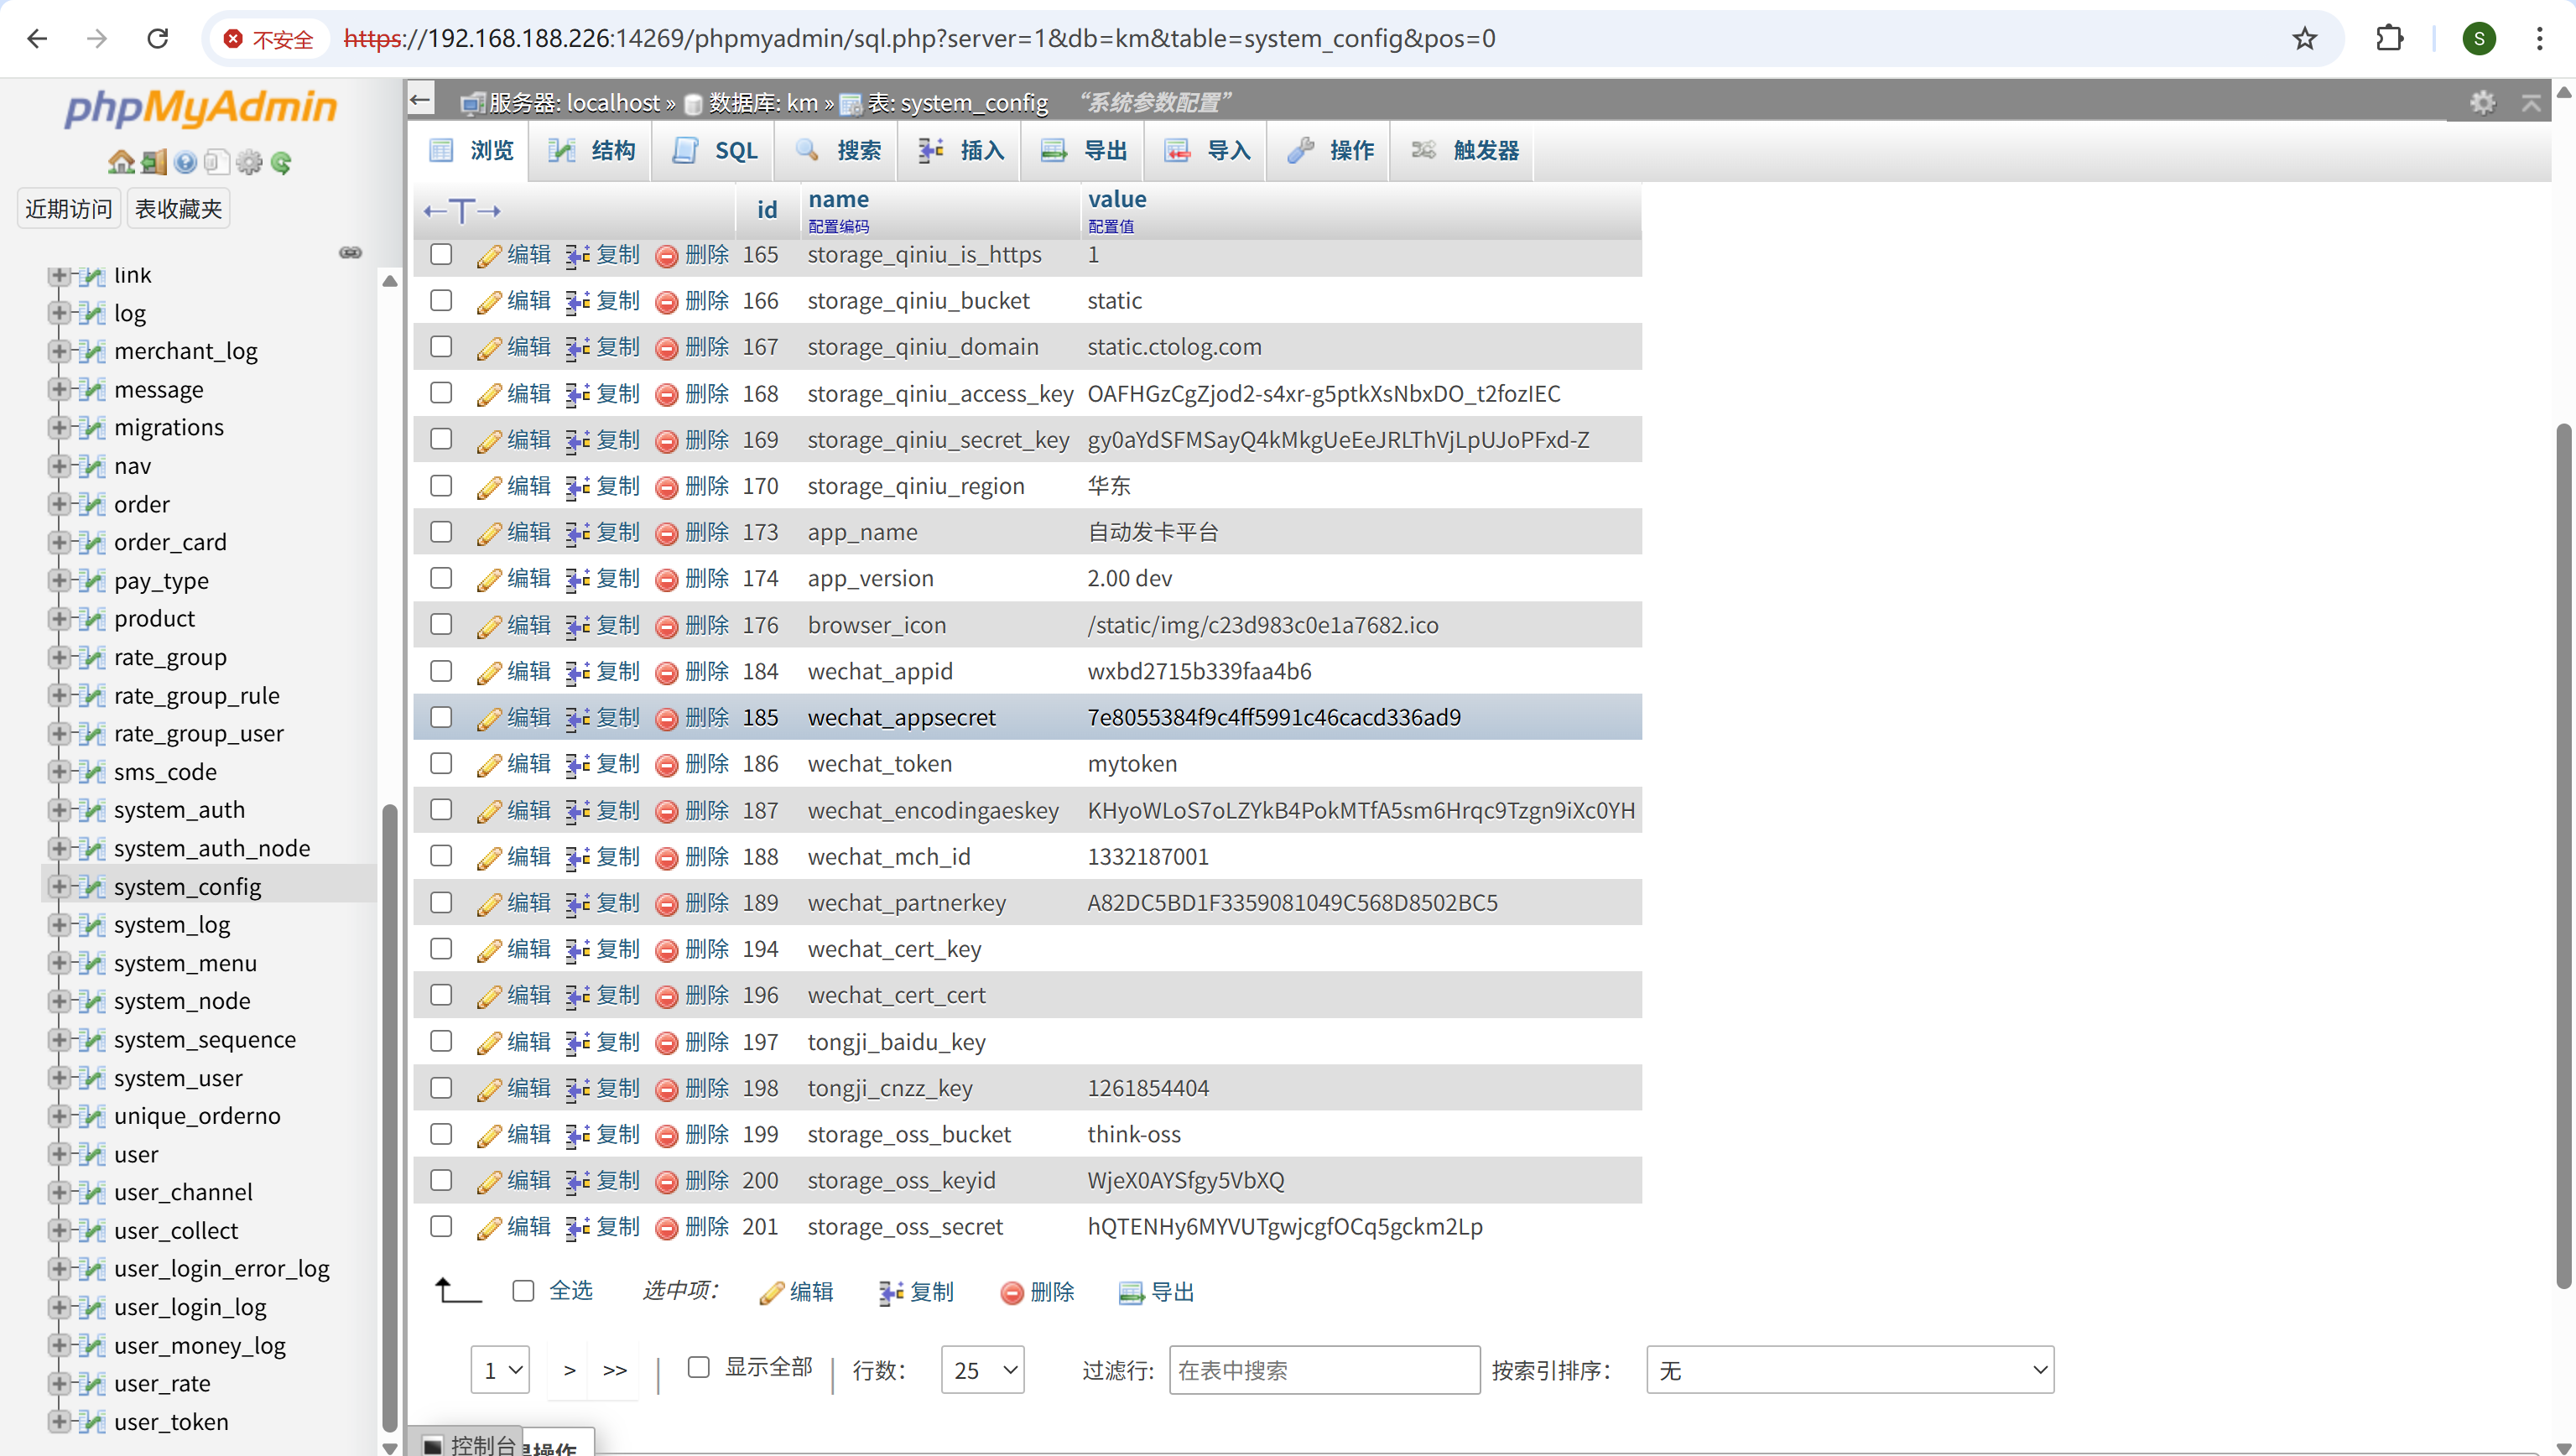Click the sidebar navigation settings gear
The height and width of the screenshot is (1456, 2576).
249,162
